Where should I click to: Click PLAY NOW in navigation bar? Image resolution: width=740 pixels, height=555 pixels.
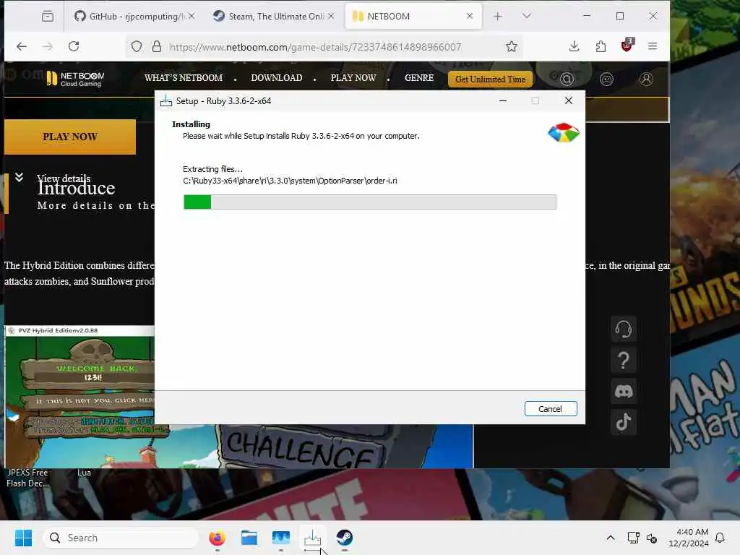353,78
